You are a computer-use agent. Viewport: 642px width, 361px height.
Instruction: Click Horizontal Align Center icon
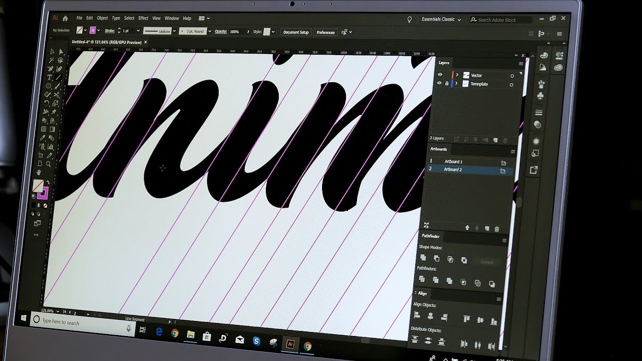(x=430, y=316)
